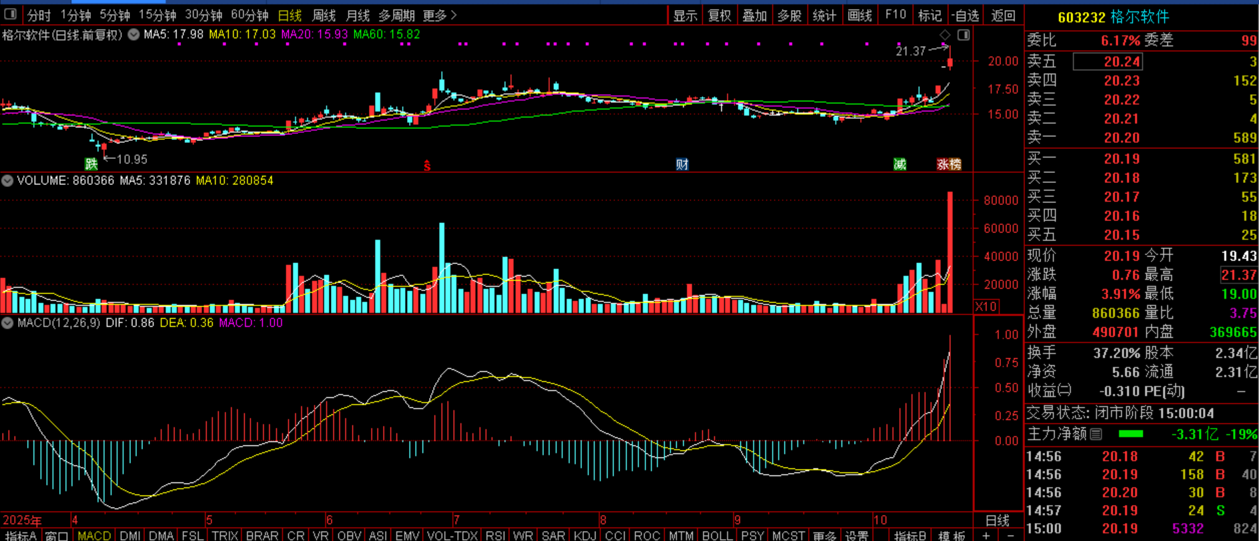Open 多周期 multi-period view
The height and width of the screenshot is (541, 1259).
pyautogui.click(x=396, y=15)
